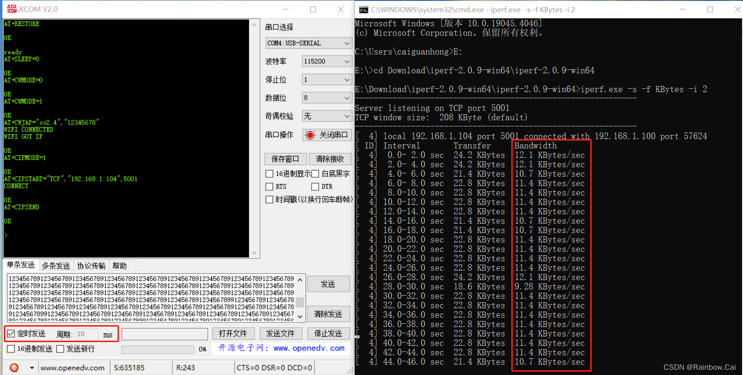743x375 pixels.
Task: Click the XCOM app icon in title bar
Action: [x=12, y=9]
